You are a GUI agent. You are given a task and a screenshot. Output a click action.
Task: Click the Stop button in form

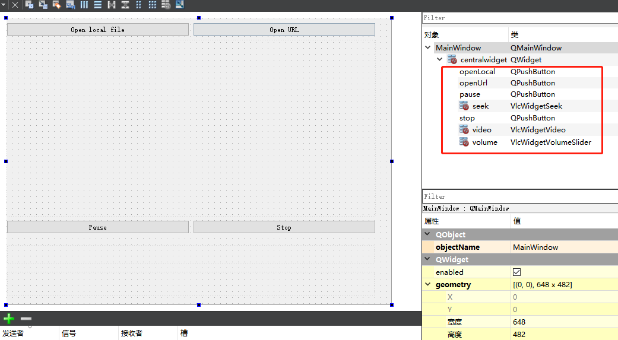click(284, 227)
